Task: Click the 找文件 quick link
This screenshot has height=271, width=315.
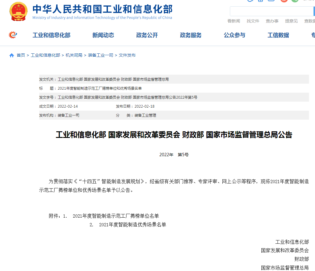Action: 253,21
